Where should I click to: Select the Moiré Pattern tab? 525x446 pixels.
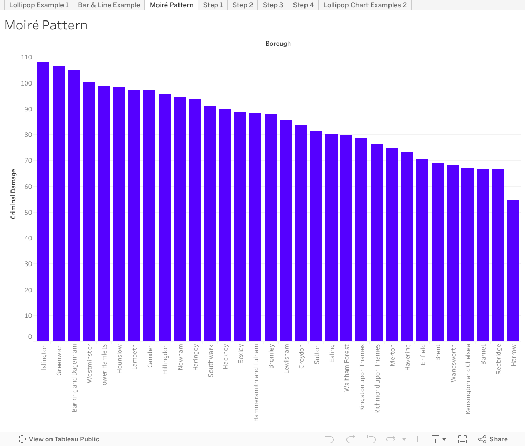tap(172, 5)
